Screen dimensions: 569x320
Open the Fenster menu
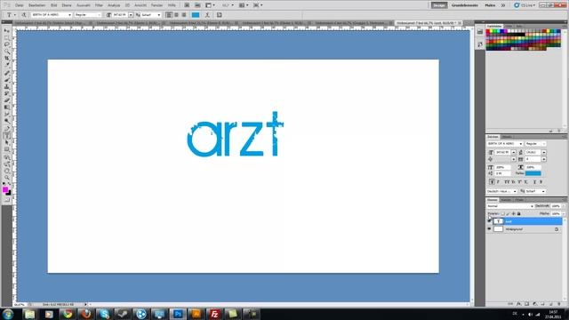click(x=156, y=5)
